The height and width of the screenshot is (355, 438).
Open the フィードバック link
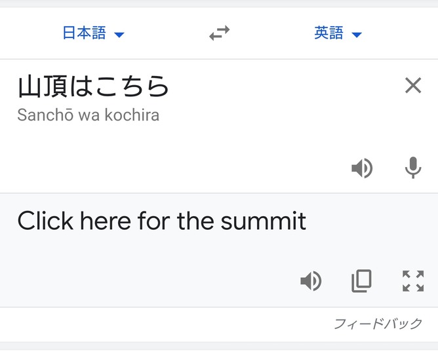[378, 324]
